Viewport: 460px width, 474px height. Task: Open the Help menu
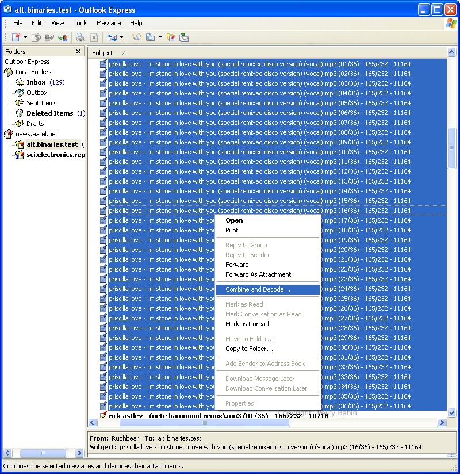click(136, 23)
